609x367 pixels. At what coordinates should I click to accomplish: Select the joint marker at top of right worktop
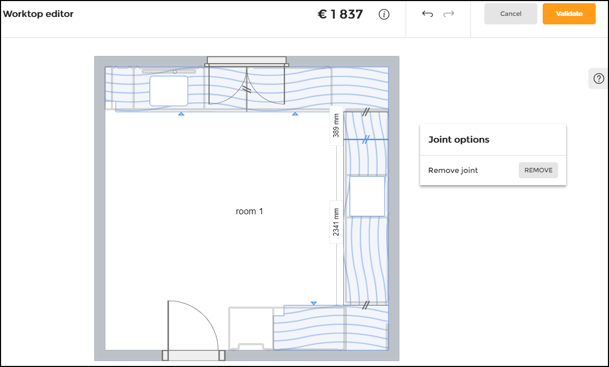point(366,112)
